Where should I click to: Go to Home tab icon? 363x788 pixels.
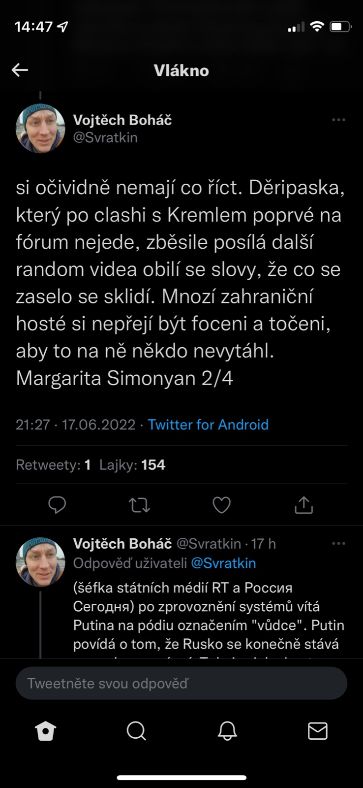tap(46, 731)
